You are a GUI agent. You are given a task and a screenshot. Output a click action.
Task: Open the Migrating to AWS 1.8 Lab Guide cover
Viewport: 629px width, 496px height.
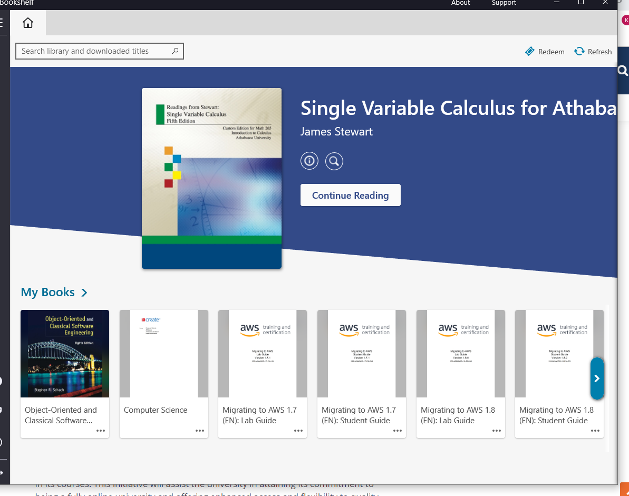[x=460, y=354]
